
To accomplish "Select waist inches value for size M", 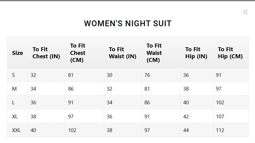I will pos(110,89).
